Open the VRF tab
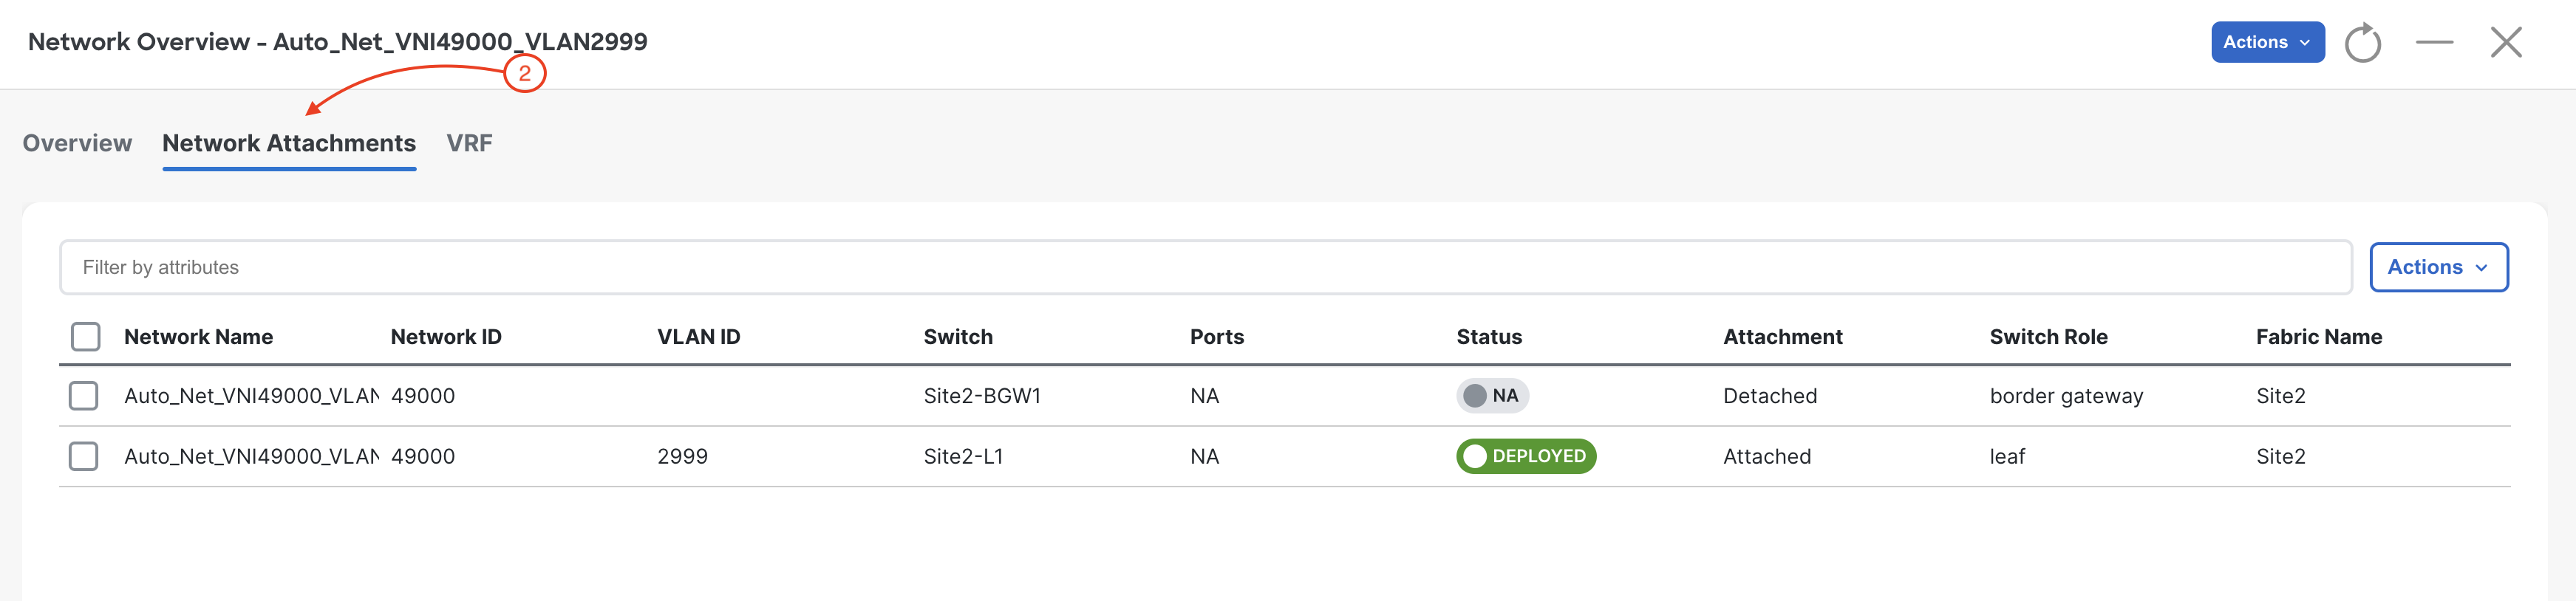This screenshot has width=2576, height=601. pos(469,142)
